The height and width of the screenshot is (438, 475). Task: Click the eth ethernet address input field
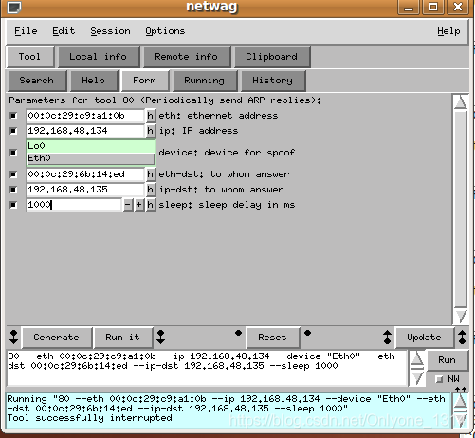85,116
